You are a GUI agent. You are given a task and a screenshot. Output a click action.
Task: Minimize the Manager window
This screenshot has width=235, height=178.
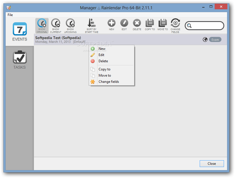coord(203,7)
